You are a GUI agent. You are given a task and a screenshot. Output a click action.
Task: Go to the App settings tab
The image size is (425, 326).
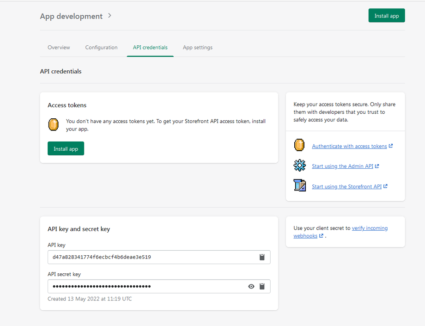[x=198, y=48]
